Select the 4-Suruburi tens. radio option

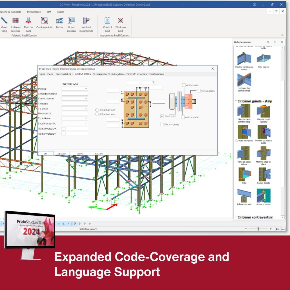(x=97, y=110)
